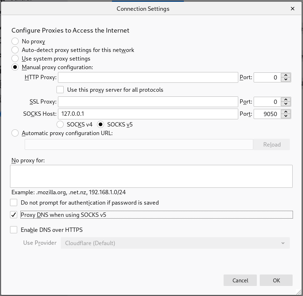Click the HTTP Proxy text field
The width and height of the screenshot is (303, 296).
pyautogui.click(x=148, y=77)
